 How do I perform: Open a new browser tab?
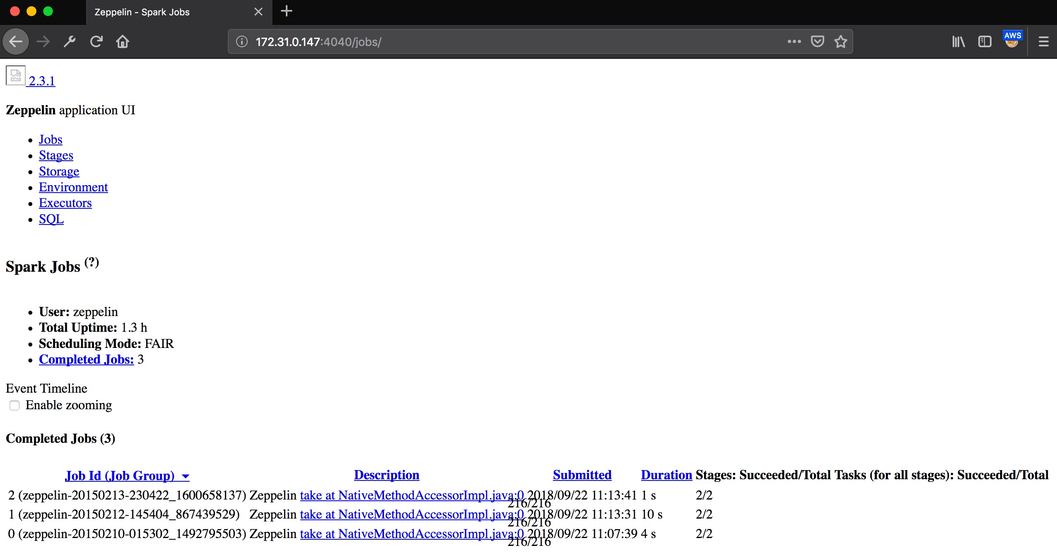(286, 11)
